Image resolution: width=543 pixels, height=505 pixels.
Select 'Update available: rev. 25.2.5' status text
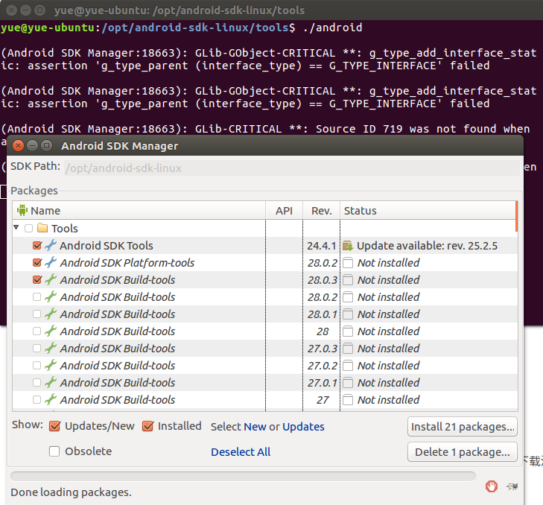[x=427, y=246]
